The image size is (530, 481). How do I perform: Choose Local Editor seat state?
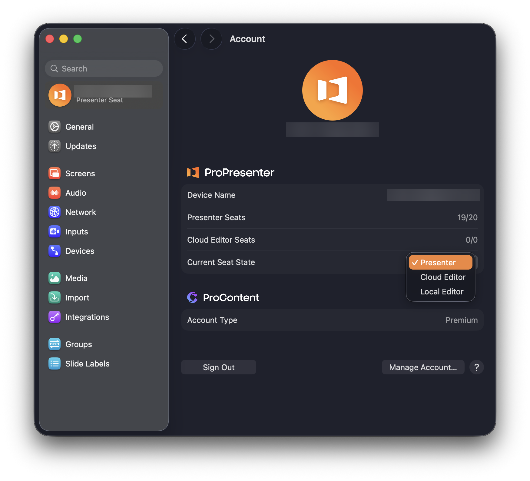click(x=440, y=292)
